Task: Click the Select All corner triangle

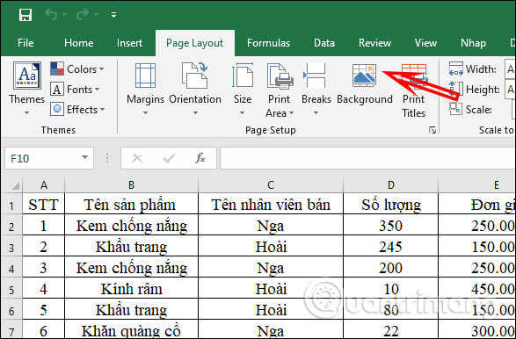Action: coord(15,186)
